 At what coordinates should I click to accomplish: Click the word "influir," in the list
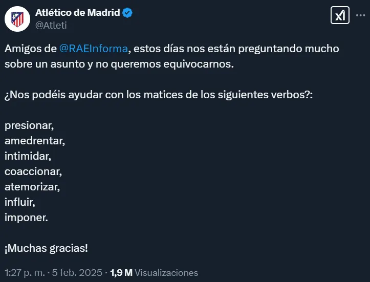[x=20, y=202]
